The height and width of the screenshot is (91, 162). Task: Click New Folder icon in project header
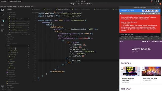pyautogui.click(x=23, y=34)
